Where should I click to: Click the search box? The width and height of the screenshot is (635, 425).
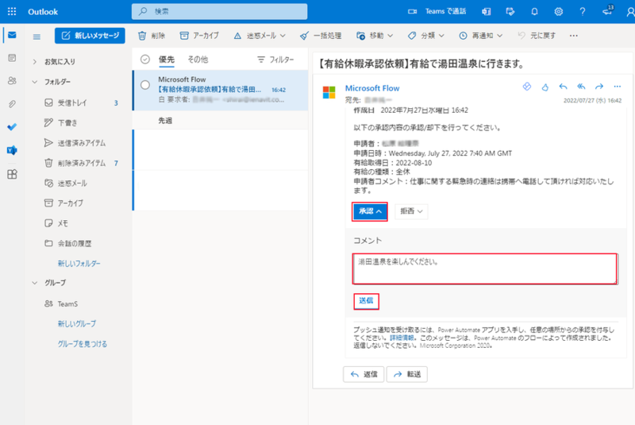click(219, 11)
